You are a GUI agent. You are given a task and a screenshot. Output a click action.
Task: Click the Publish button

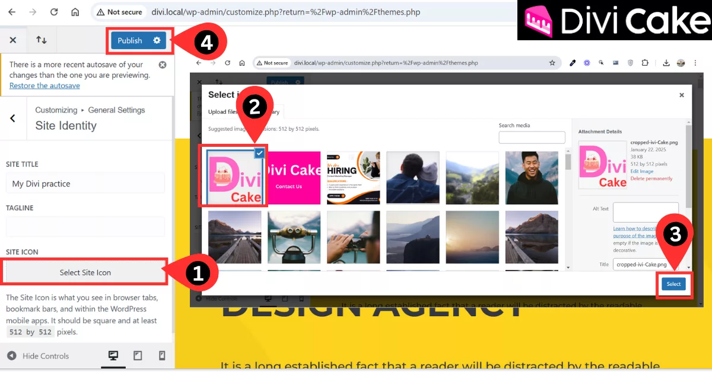pyautogui.click(x=129, y=40)
